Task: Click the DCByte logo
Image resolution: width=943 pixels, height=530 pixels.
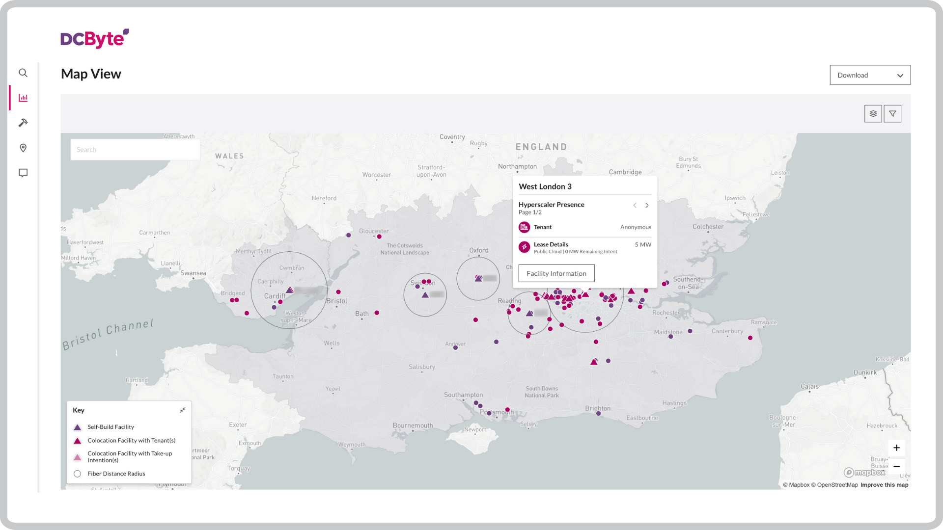Action: click(x=94, y=38)
